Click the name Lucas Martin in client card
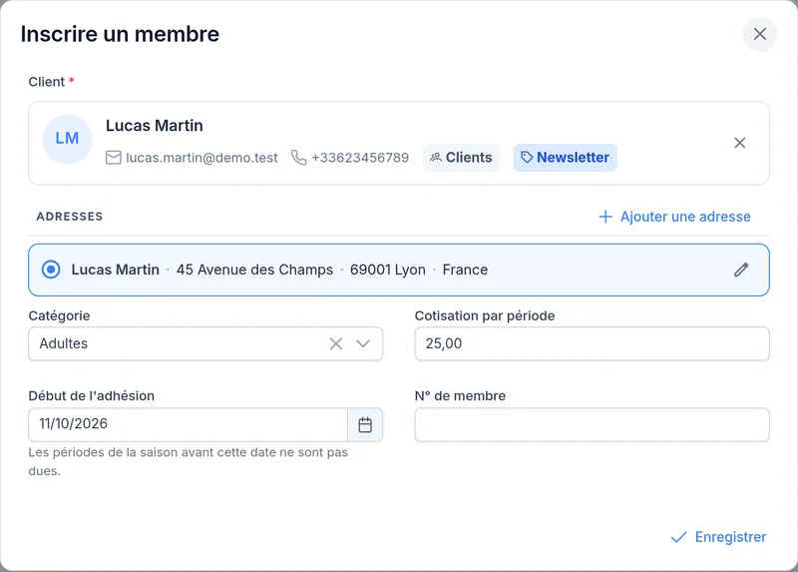 (x=155, y=126)
